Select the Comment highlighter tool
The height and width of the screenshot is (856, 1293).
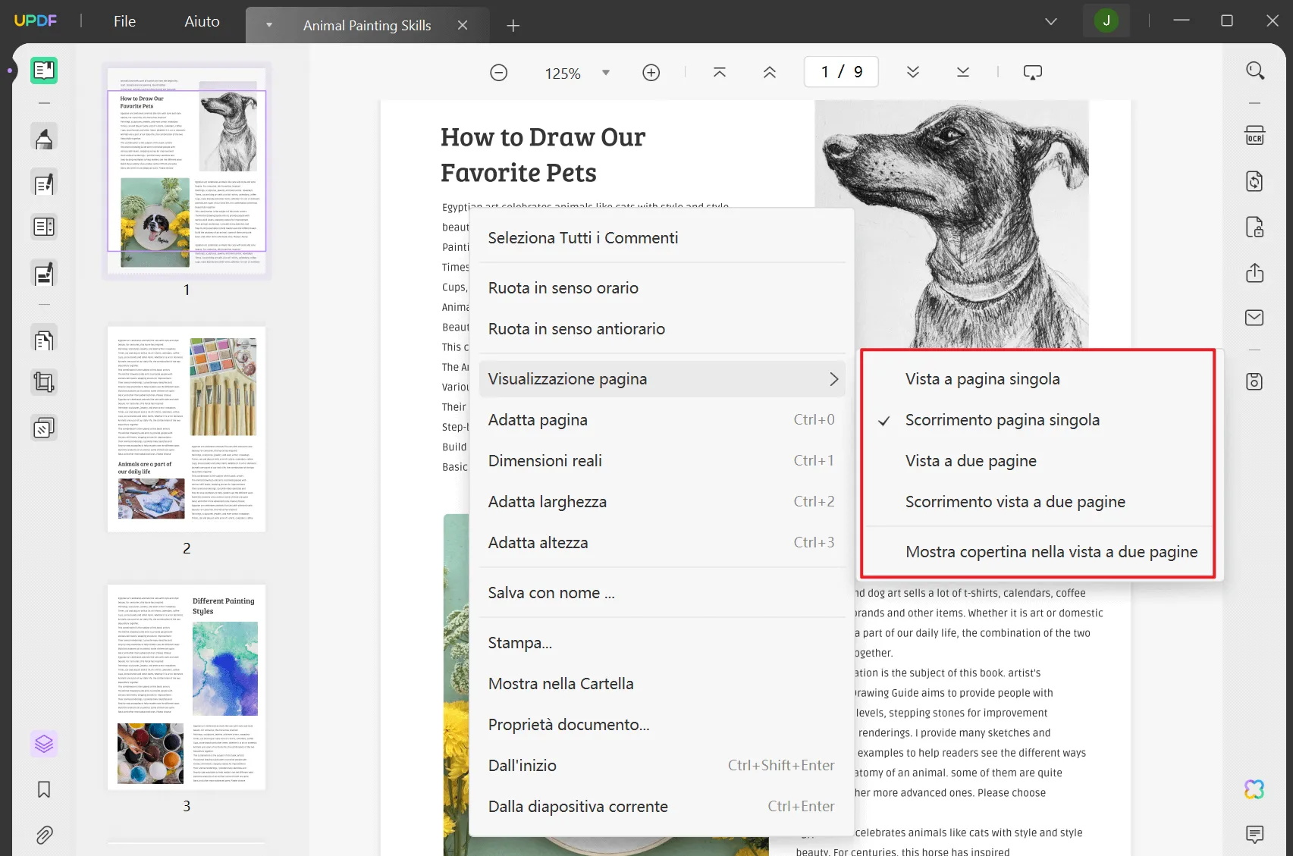tap(44, 138)
